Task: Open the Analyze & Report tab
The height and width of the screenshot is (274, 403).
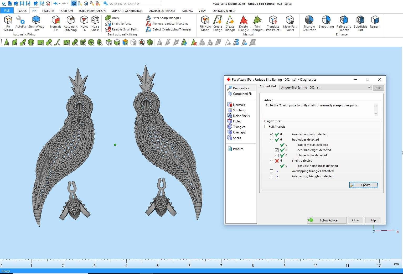Action: point(162,11)
